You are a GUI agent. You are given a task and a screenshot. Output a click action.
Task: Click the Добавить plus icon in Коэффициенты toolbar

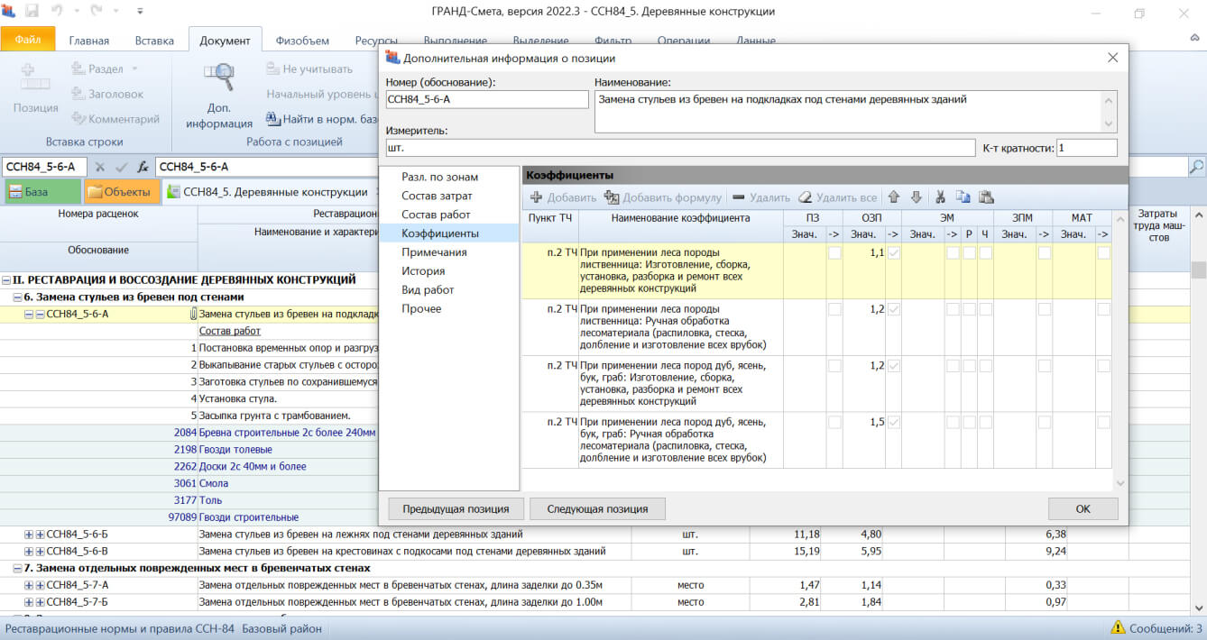click(x=536, y=197)
